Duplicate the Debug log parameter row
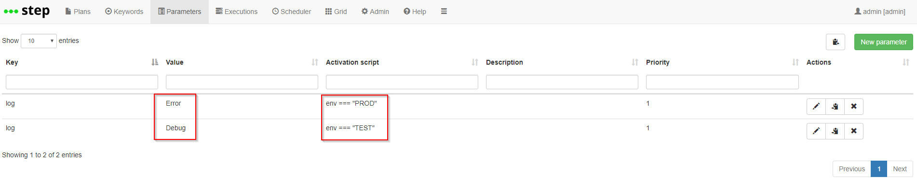 [835, 131]
